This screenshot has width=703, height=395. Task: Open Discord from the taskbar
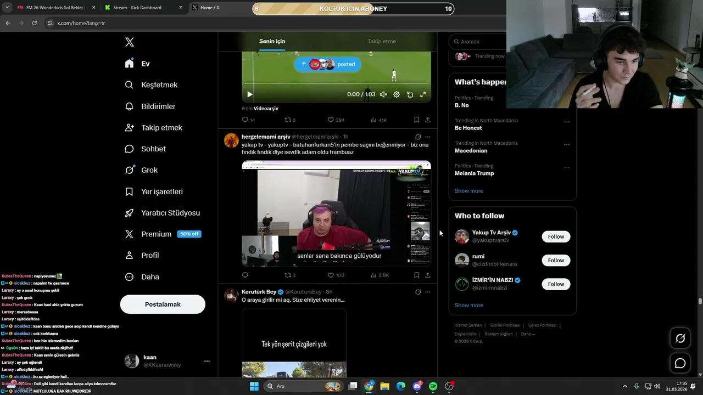point(417,386)
